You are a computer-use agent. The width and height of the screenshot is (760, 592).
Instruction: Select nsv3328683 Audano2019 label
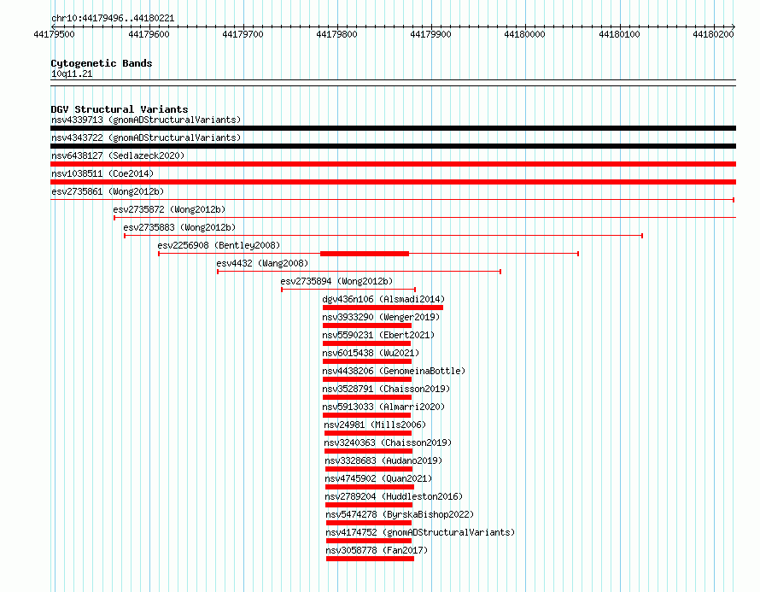tap(383, 460)
